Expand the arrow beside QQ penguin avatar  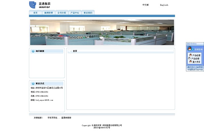[x=193, y=49]
